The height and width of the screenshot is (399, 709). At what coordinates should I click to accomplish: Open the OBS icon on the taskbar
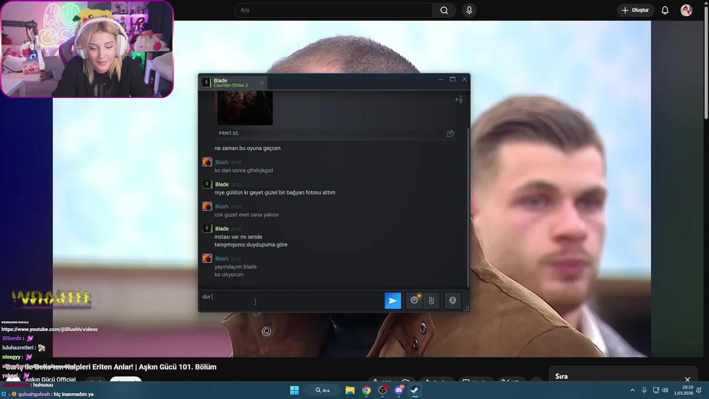click(383, 390)
